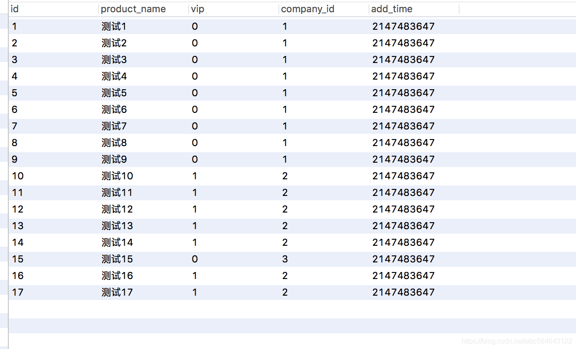Viewport: 576px width, 349px height.
Task: Select company_id value 3 in row 测试15
Action: [285, 259]
